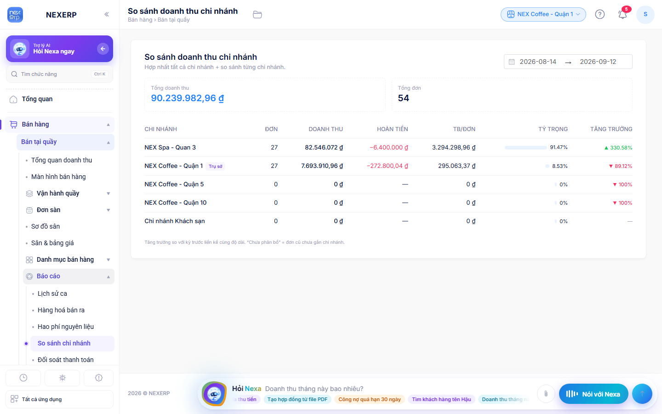Click the Tìm chức năng search field
Screen dimensions: 662x414
[60, 74]
